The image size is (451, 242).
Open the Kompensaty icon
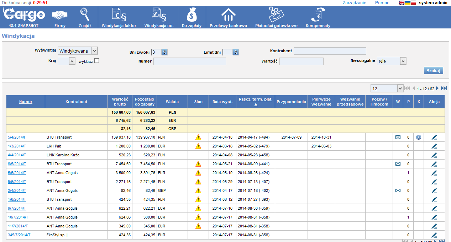tap(318, 15)
